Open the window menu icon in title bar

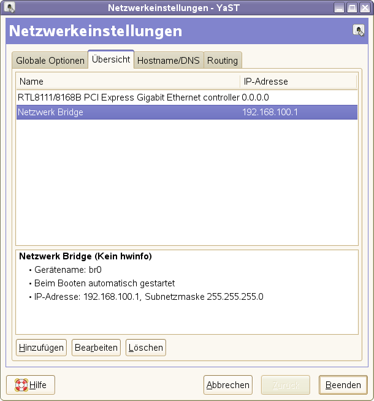click(9, 8)
